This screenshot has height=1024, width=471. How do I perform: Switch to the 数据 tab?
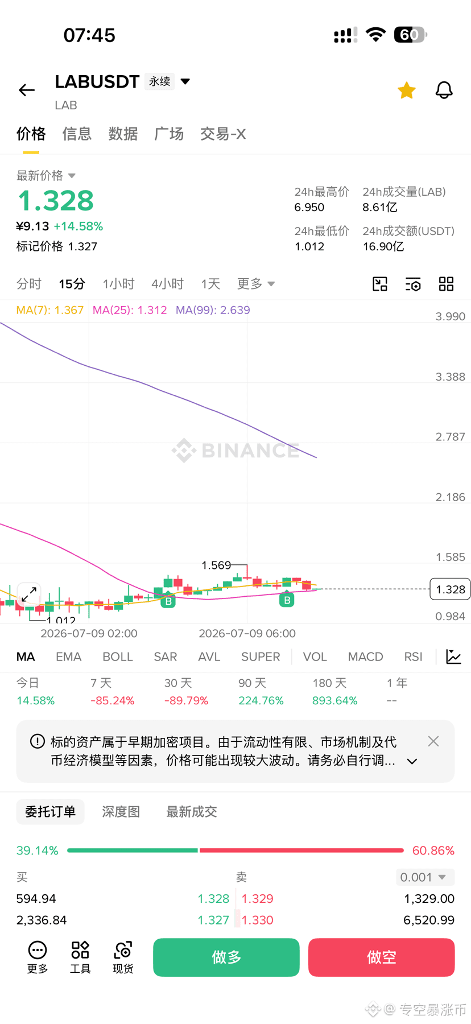pos(123,134)
